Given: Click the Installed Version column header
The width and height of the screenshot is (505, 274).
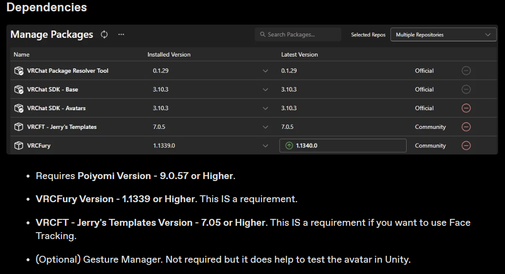Looking at the screenshot, I should point(169,55).
